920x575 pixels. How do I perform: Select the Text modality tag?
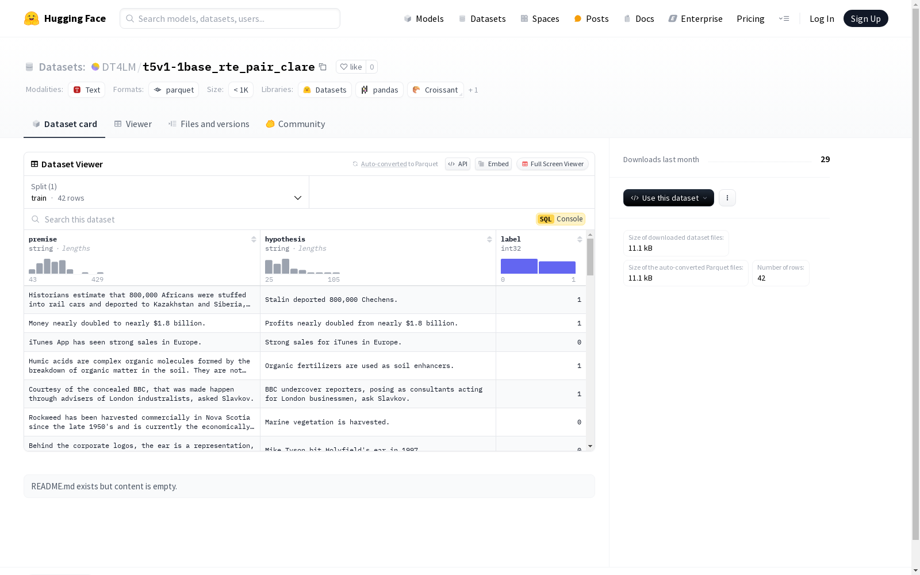86,90
